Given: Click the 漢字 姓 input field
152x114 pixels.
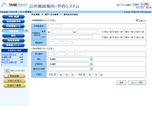Looking at the screenshot, I should pos(61,32).
